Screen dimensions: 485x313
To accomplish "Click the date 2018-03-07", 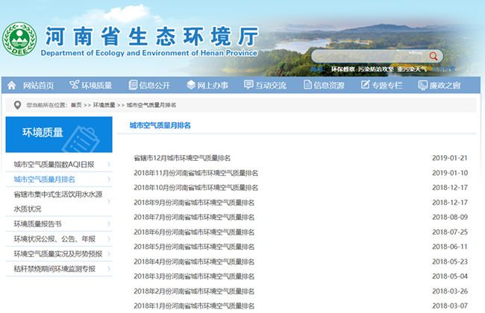I will coord(450,306).
